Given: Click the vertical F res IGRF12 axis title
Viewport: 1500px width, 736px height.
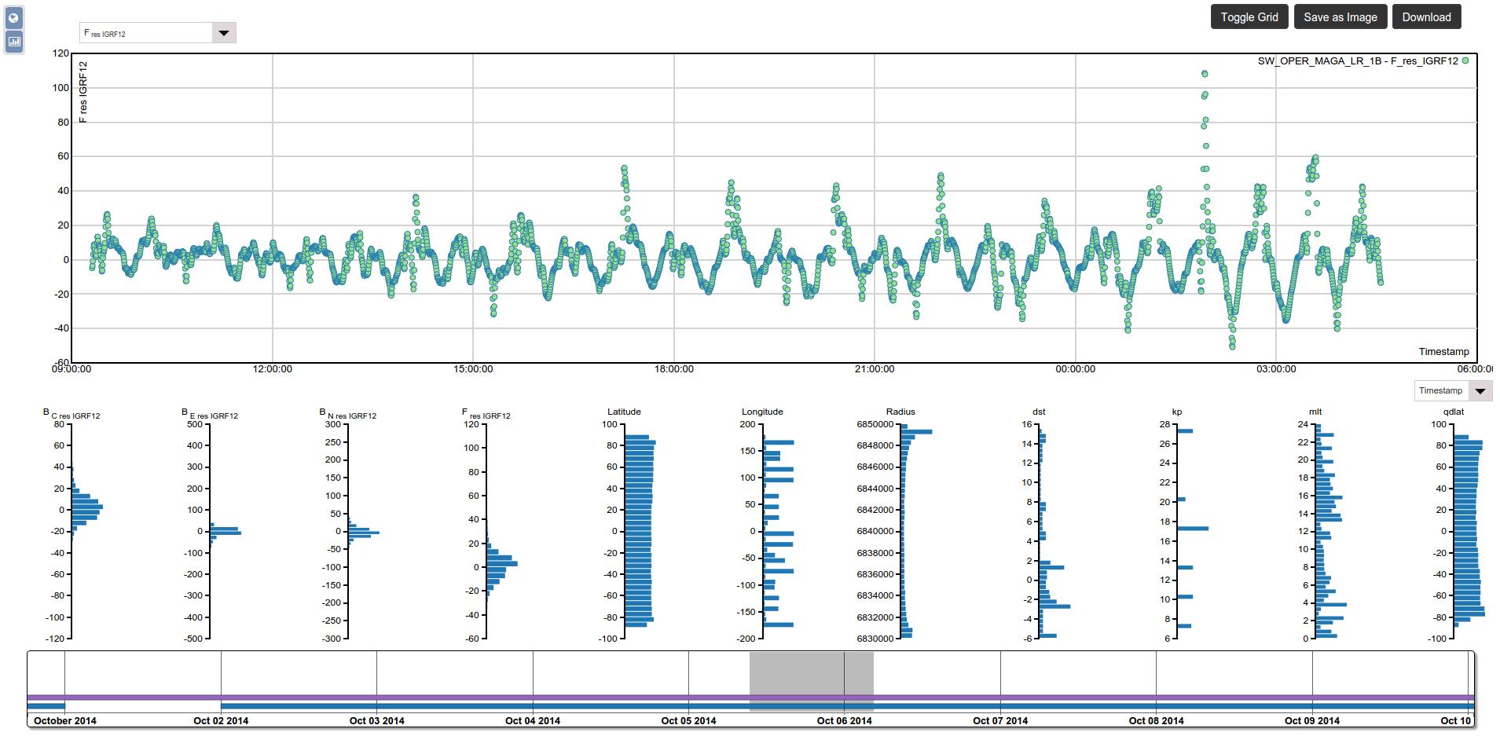Looking at the screenshot, I should click(83, 92).
